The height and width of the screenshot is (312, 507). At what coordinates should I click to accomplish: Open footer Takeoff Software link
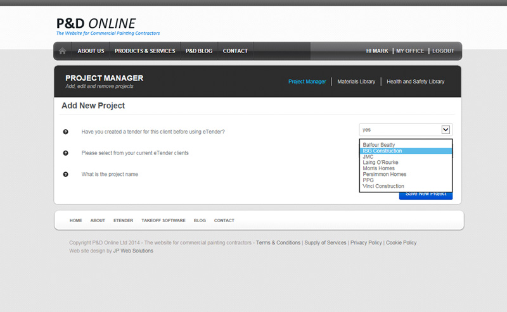tap(164, 220)
